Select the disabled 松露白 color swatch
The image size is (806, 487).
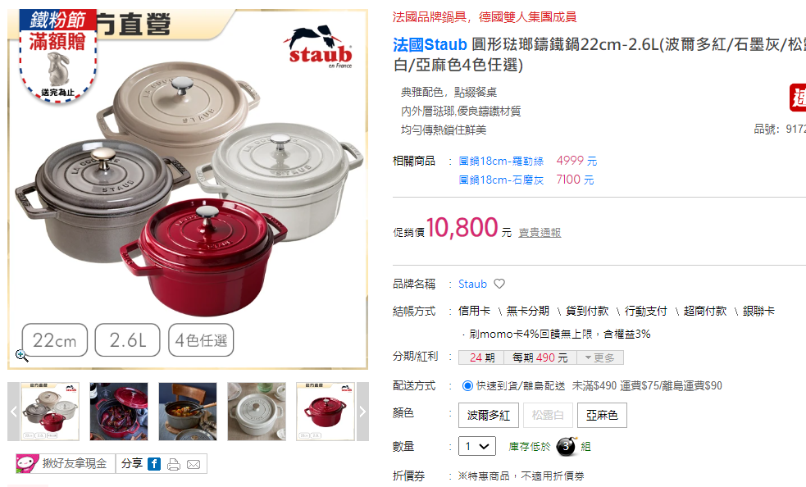(x=548, y=415)
